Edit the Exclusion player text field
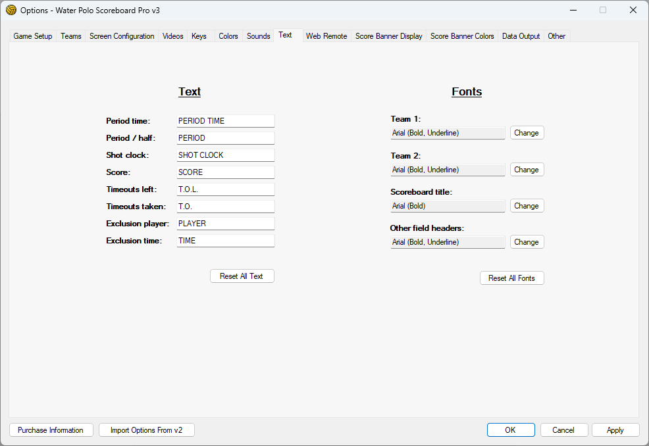 pos(225,224)
